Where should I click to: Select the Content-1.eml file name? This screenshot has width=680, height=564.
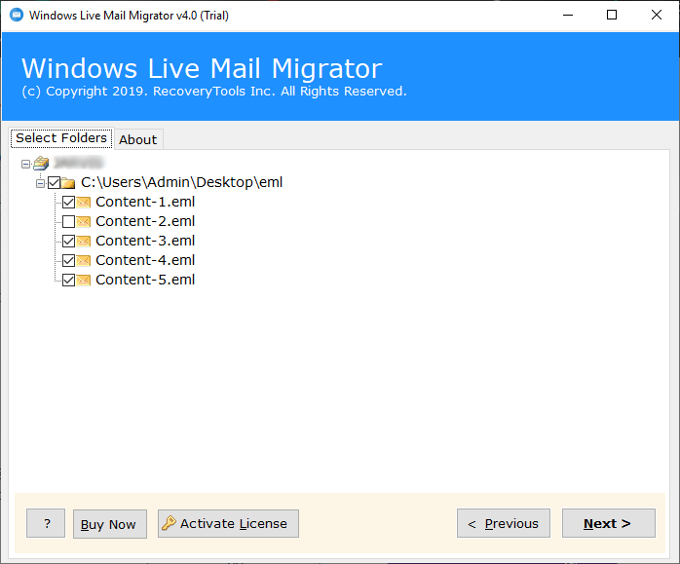click(x=145, y=202)
